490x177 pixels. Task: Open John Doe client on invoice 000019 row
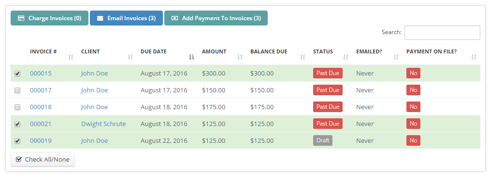click(94, 140)
